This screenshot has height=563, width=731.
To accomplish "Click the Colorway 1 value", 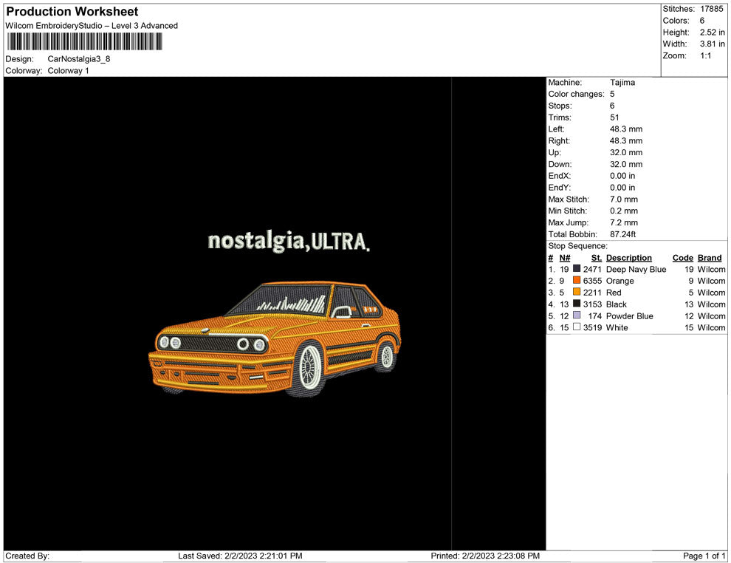I will [x=68, y=71].
